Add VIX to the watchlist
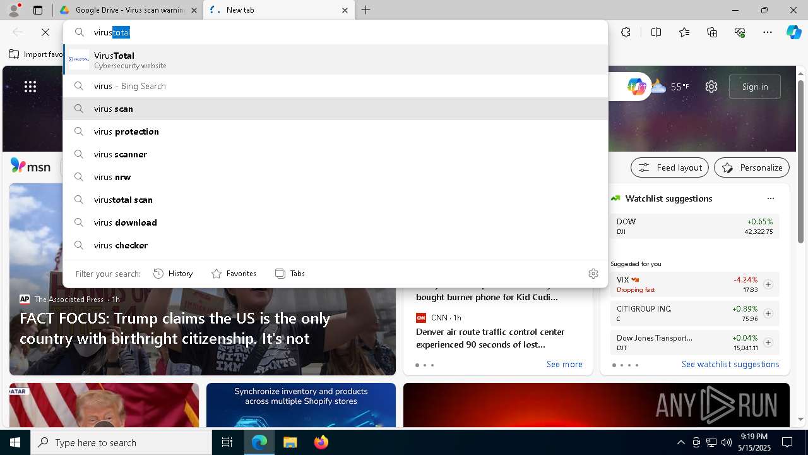The width and height of the screenshot is (808, 455). pos(768,284)
